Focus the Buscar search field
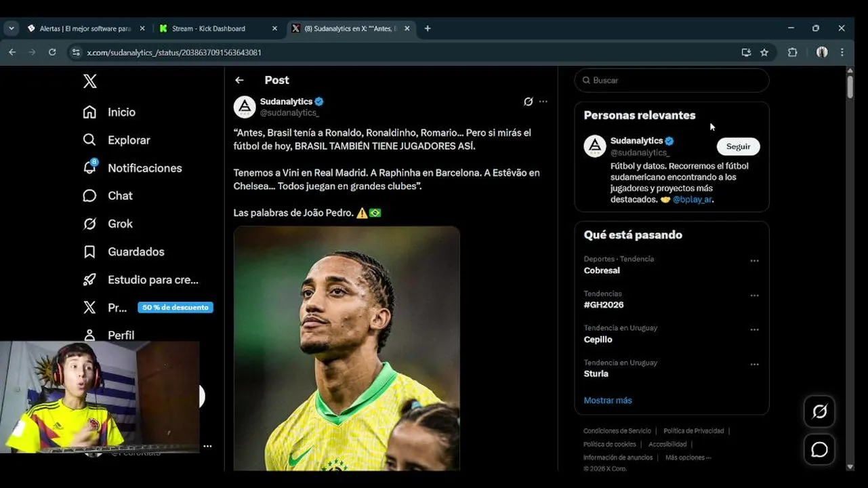 671,80
